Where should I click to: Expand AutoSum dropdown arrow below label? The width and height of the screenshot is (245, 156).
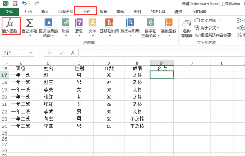[x=30, y=36]
